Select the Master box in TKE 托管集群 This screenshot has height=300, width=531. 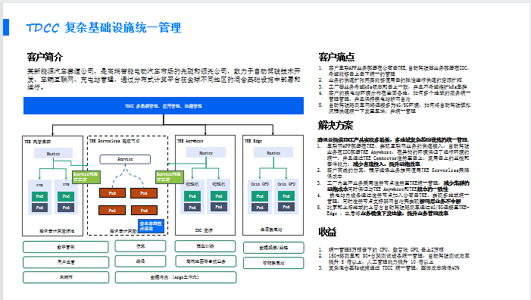(x=53, y=153)
